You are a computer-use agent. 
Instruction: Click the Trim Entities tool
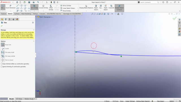pos(35,7)
